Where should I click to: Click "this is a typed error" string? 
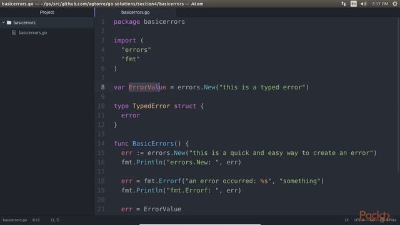(262, 87)
